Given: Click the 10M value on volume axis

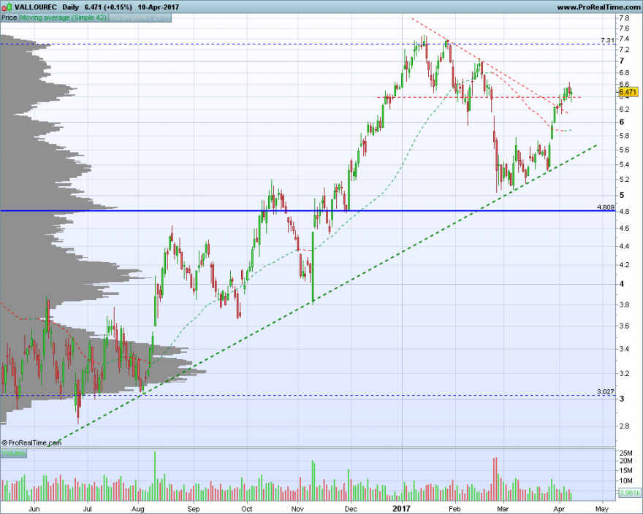Looking at the screenshot, I should click(625, 481).
